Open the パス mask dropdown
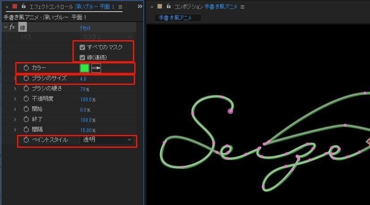 point(107,37)
